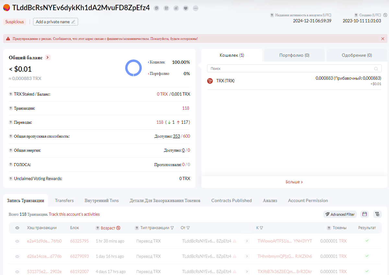
Task: Click help icon beside 'Недавняя активность в аккаунте'
Action: point(272,15)
